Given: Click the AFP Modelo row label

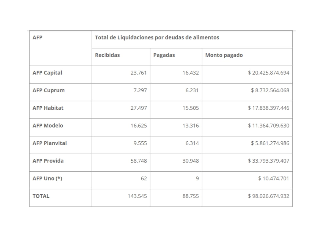Looking at the screenshot, I should tap(48, 126).
